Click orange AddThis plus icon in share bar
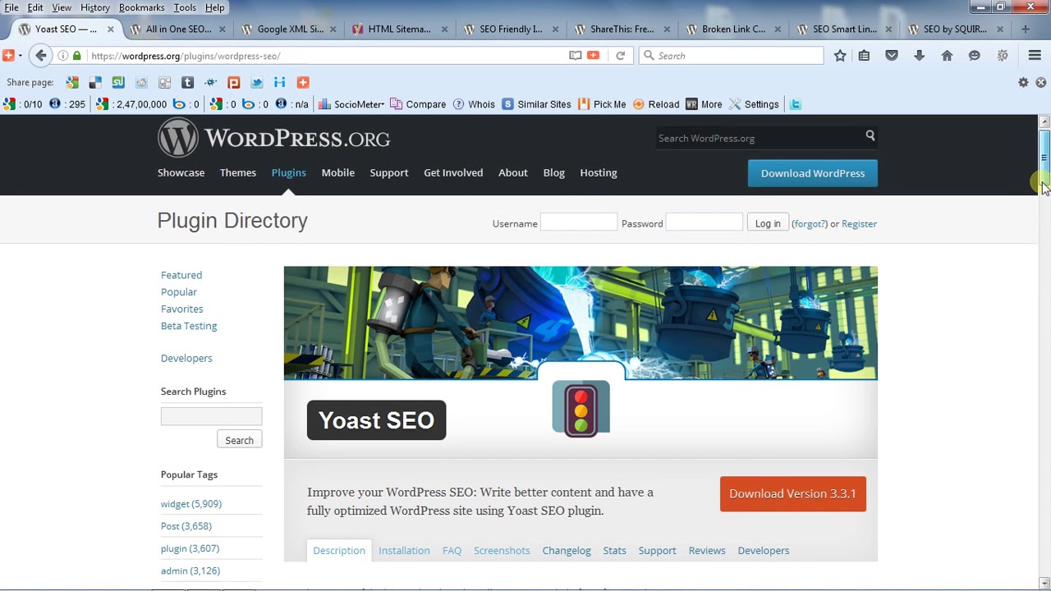 tap(303, 82)
